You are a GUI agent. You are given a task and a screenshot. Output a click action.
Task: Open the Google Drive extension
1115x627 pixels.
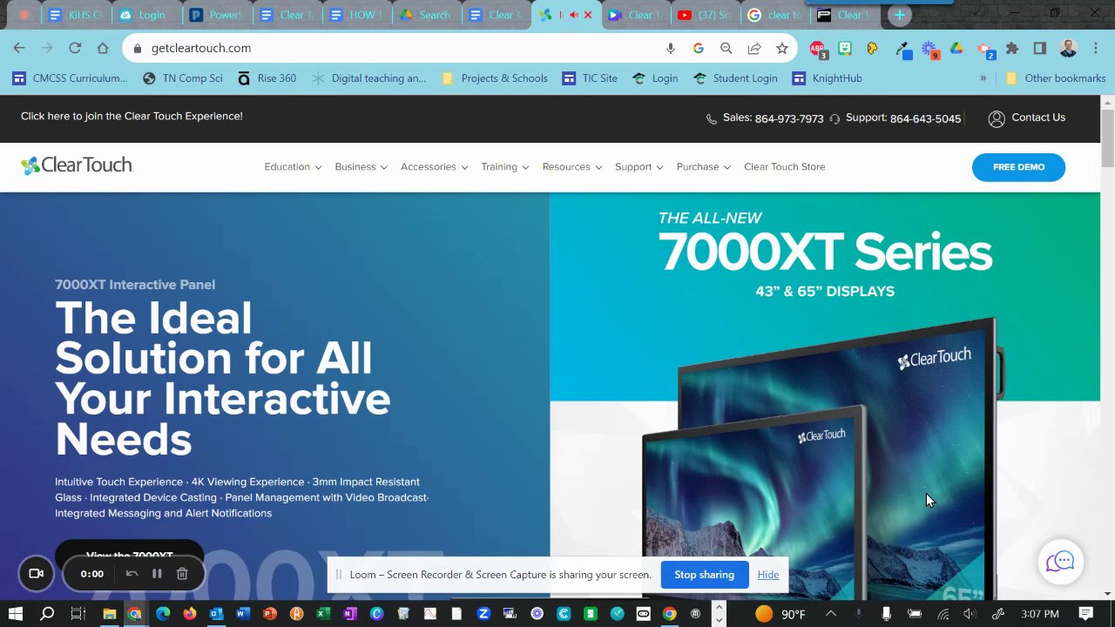pos(956,49)
